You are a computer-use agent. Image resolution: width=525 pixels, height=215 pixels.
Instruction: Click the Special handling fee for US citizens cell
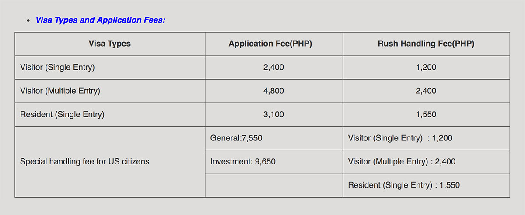[x=110, y=162]
